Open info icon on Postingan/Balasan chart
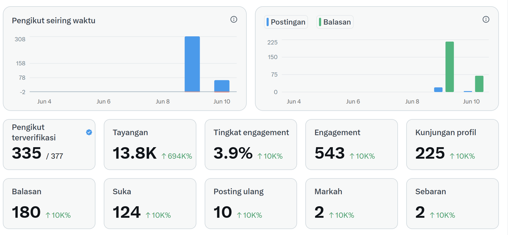 (486, 19)
